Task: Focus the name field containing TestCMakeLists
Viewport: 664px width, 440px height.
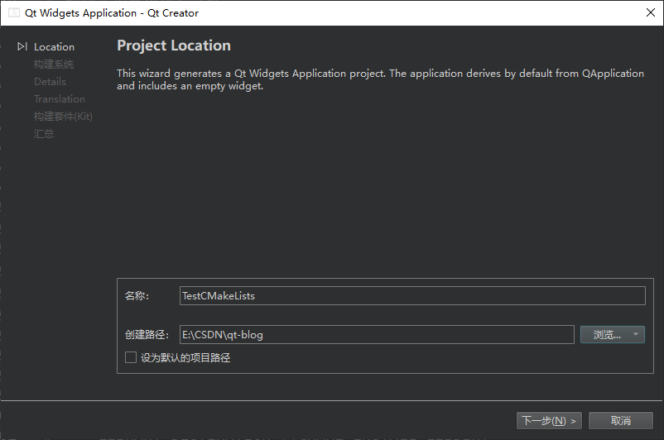Action: (412, 296)
